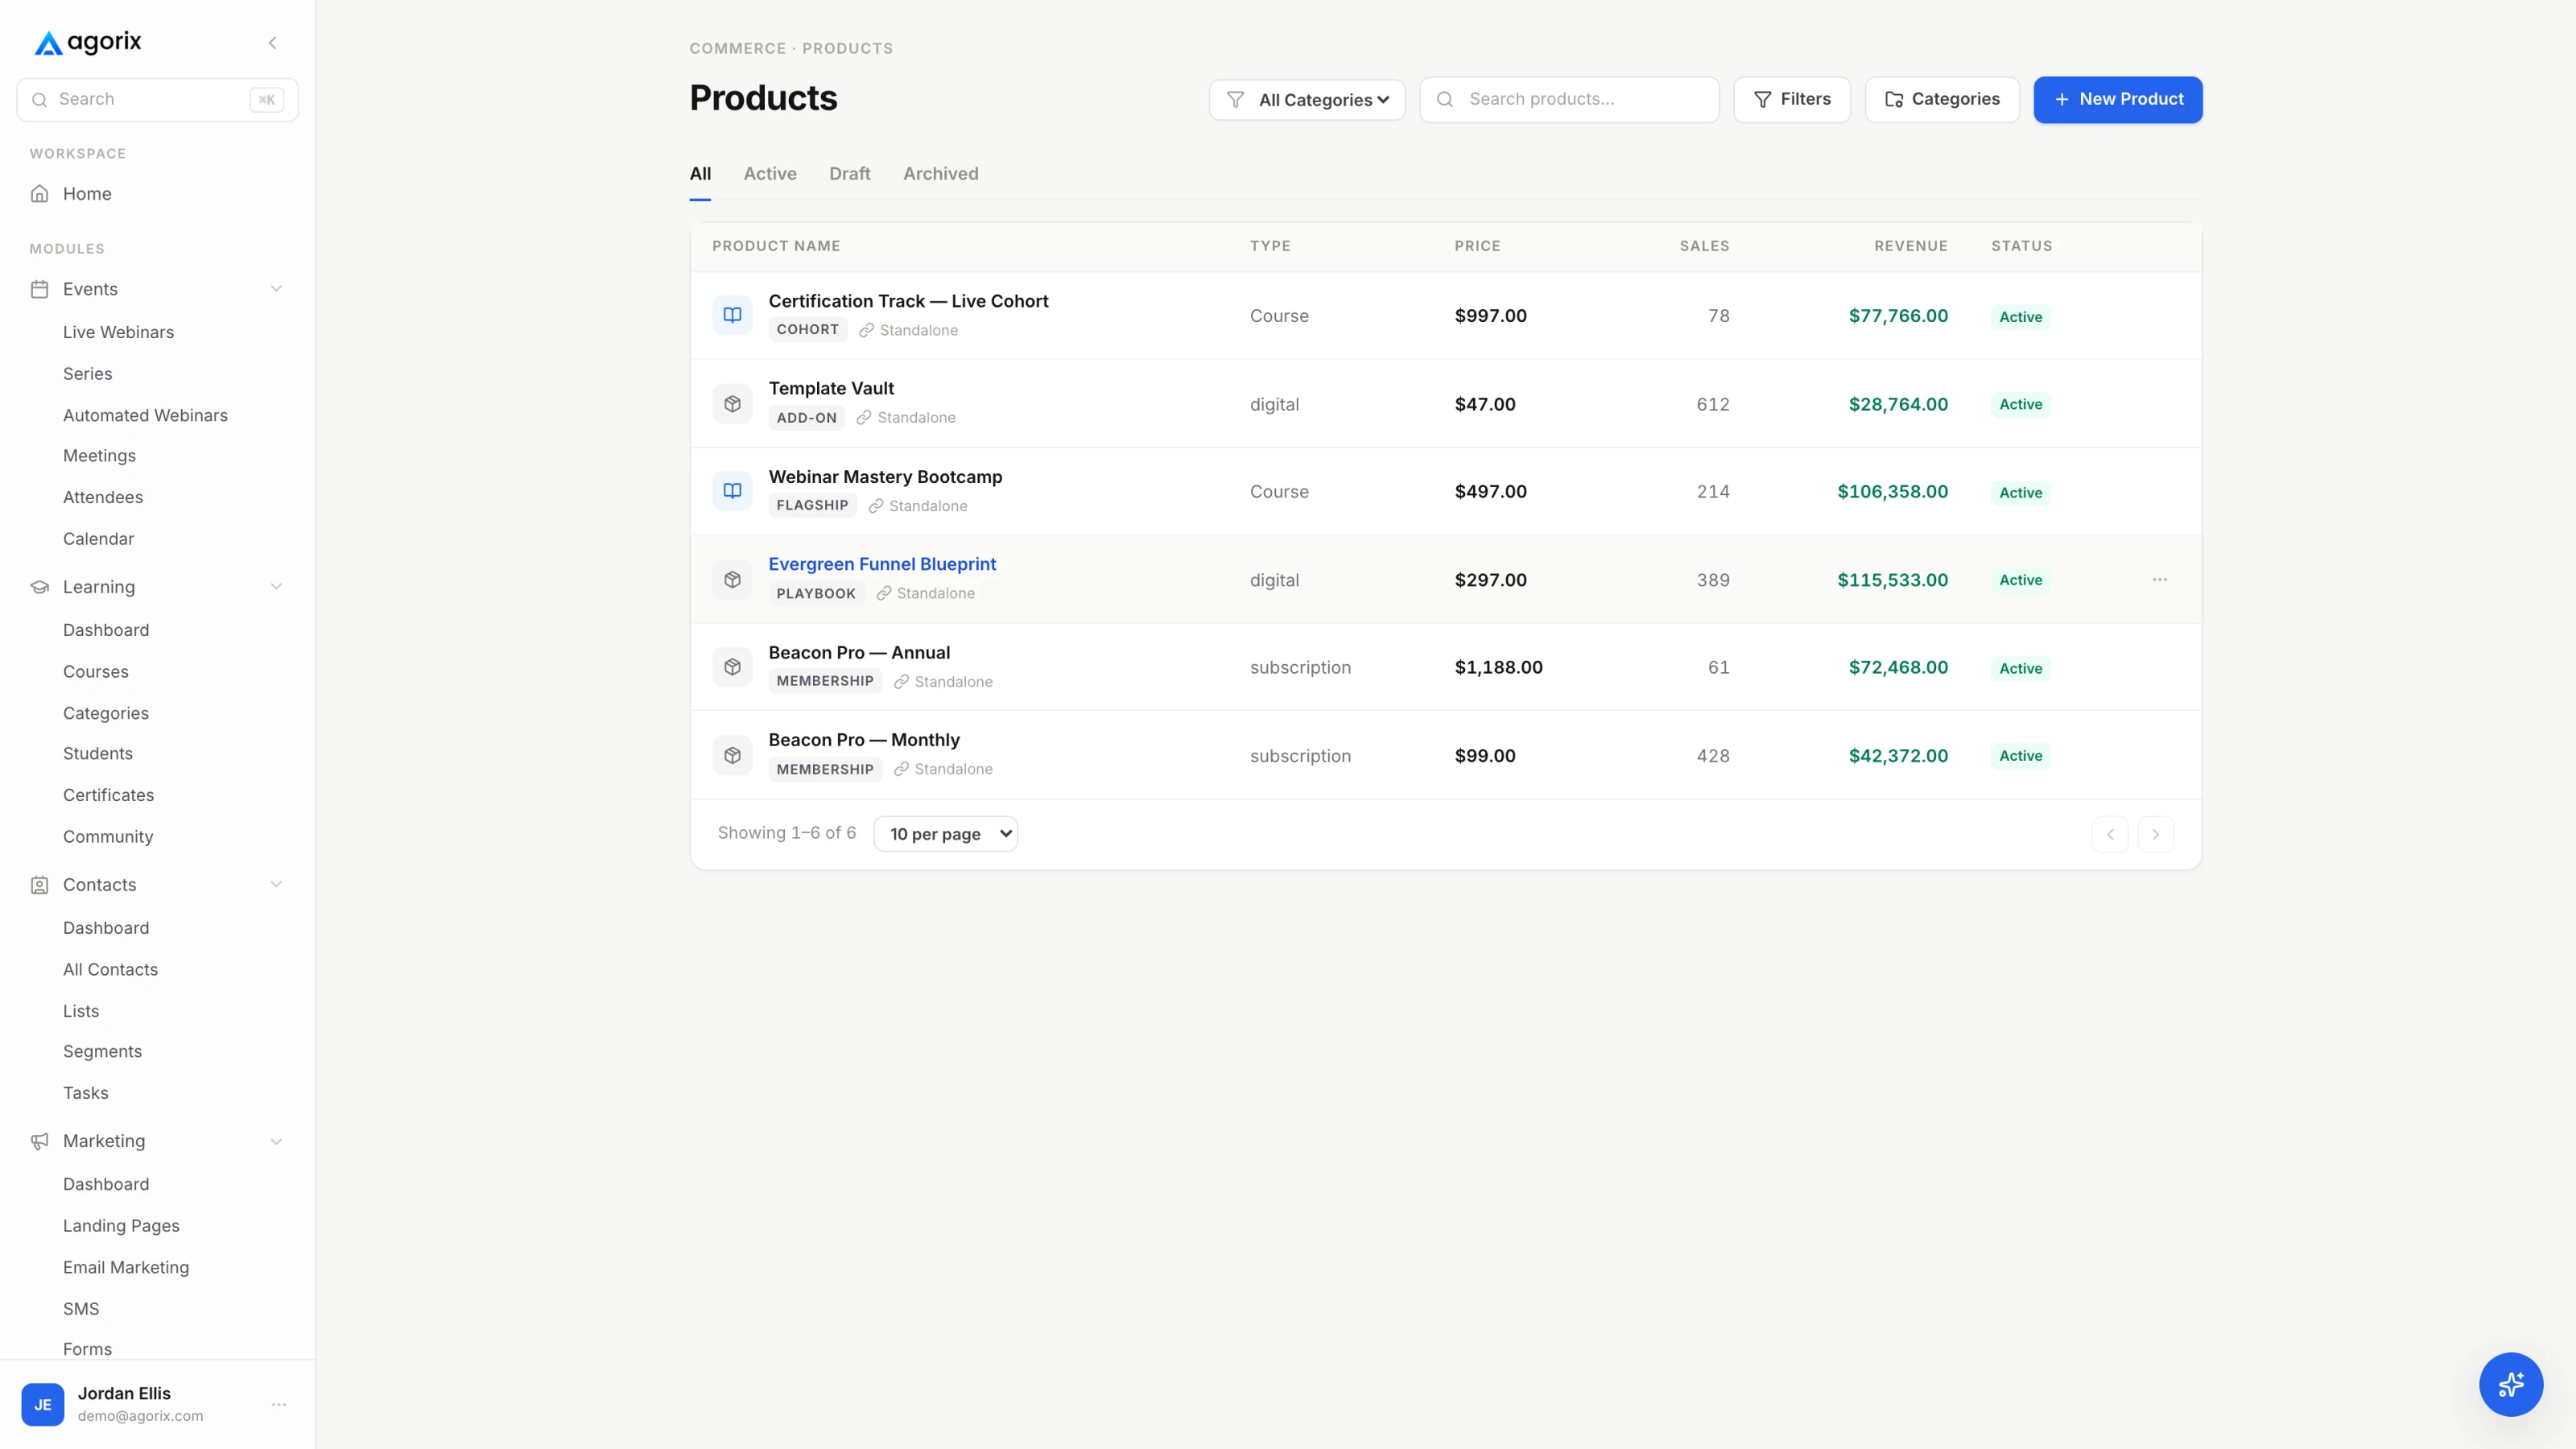Go to the next page arrow
This screenshot has width=2576, height=1449.
(x=2156, y=834)
